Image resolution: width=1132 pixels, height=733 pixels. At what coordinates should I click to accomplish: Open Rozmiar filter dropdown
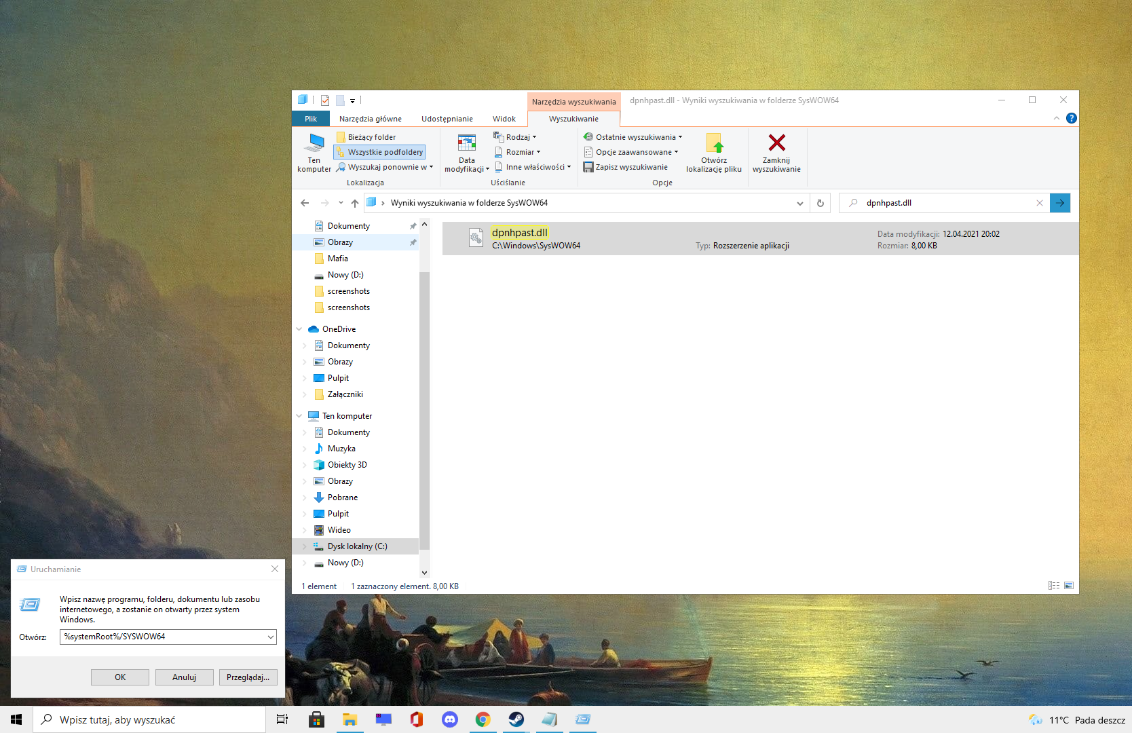coord(517,152)
